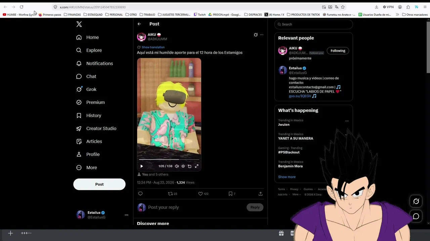Open the Jwulen trending topic

(284, 125)
